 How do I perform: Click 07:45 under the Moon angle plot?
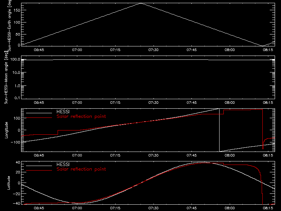pyautogui.click(x=191, y=103)
